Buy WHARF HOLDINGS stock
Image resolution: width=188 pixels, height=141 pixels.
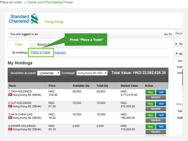tap(151, 127)
